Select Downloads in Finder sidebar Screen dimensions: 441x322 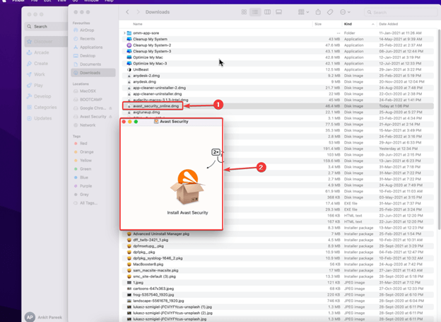pos(93,73)
